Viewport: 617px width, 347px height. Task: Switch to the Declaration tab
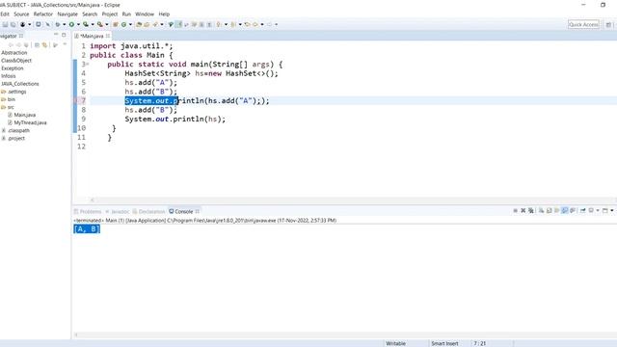[148, 212]
